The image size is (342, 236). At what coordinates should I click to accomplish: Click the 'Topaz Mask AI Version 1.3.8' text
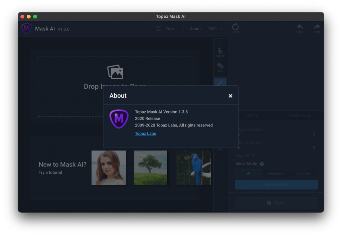tap(161, 112)
